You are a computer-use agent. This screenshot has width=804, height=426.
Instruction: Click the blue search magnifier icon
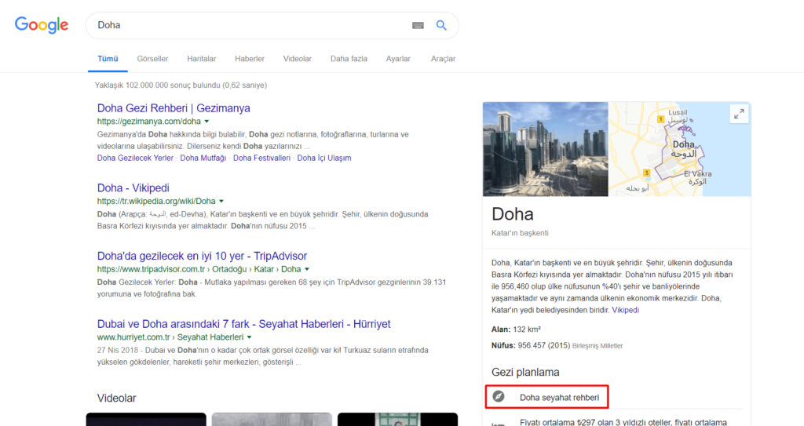[x=441, y=25]
